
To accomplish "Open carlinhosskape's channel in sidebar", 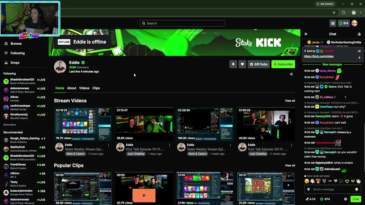I will [24, 107].
